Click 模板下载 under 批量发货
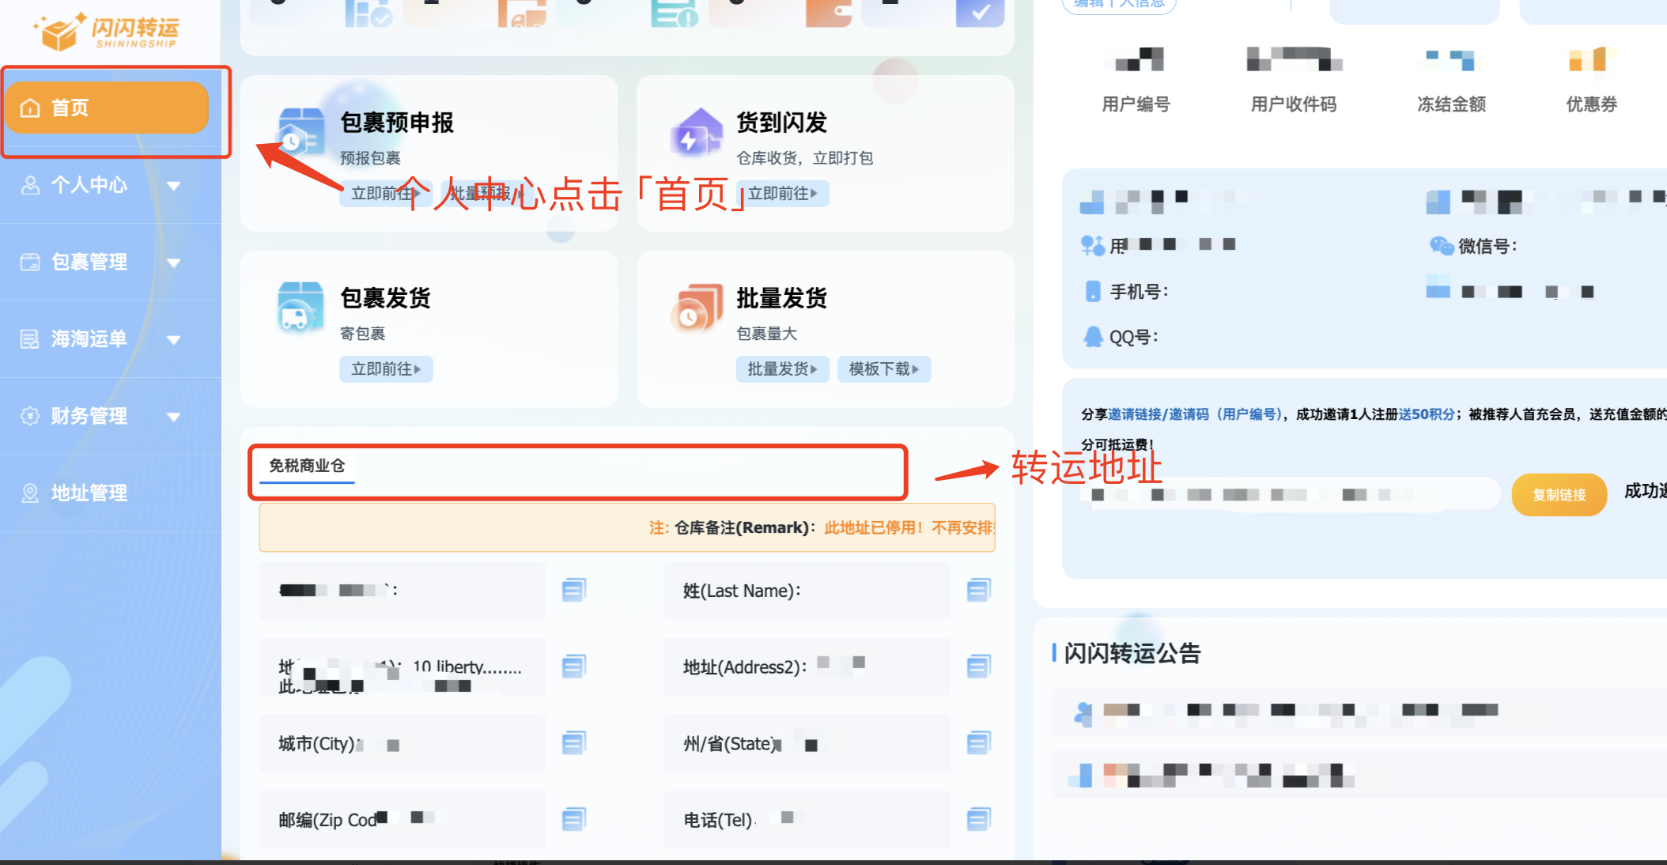The width and height of the screenshot is (1667, 865). tap(883, 369)
